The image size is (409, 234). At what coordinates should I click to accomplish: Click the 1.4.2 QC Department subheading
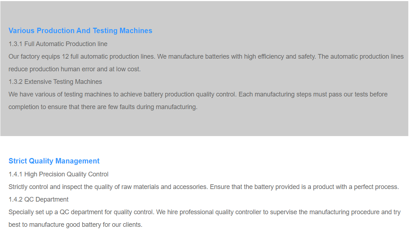click(x=39, y=200)
